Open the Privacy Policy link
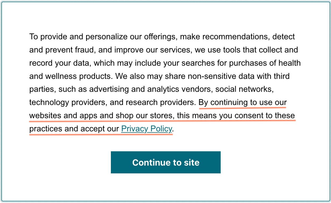This screenshot has width=331, height=203. [146, 129]
